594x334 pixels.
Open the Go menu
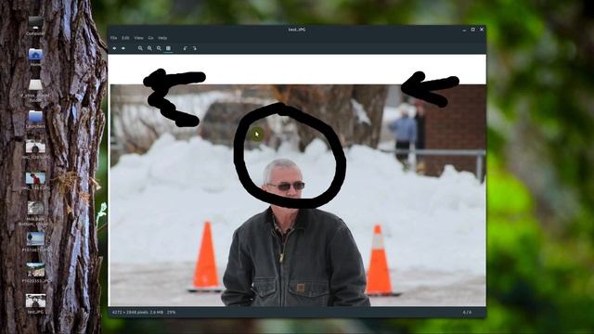pos(150,38)
